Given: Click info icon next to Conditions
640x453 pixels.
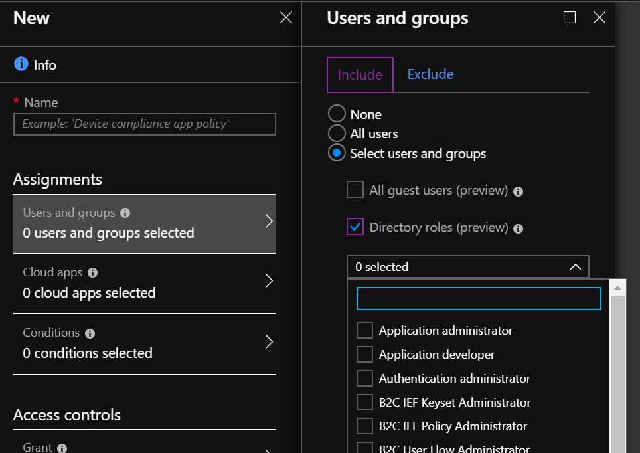Looking at the screenshot, I should 90,333.
